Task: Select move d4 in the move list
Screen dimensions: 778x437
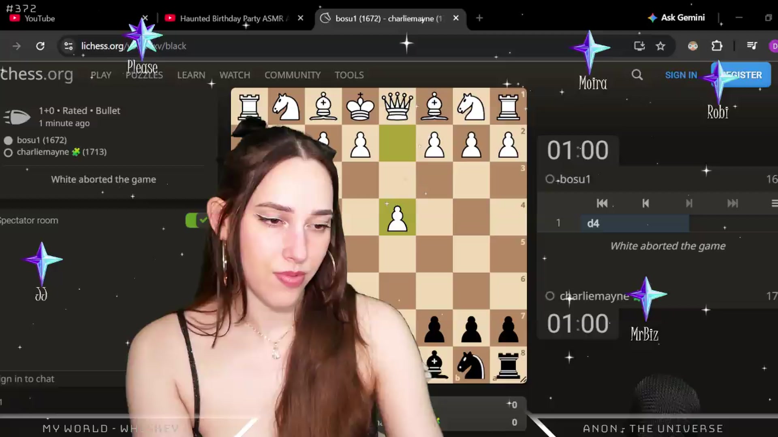Action: 635,223
